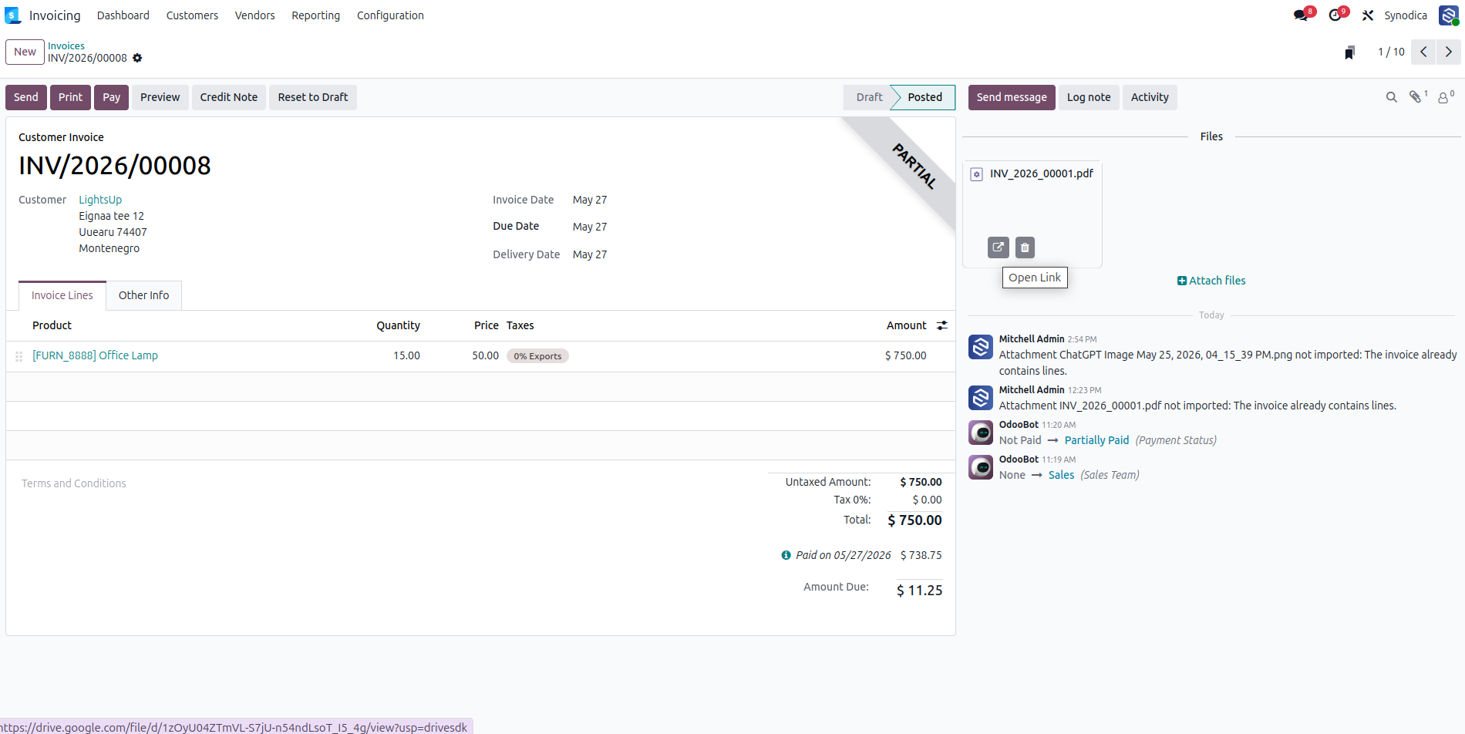Click Log note button
1465x734 pixels.
coord(1089,97)
